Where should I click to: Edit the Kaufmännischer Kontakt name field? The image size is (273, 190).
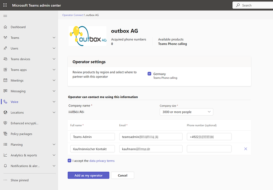pos(93,149)
